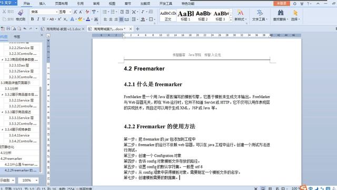Open the font name dropdown (宋体)
Screen dimensions: 337x190
[57, 12]
